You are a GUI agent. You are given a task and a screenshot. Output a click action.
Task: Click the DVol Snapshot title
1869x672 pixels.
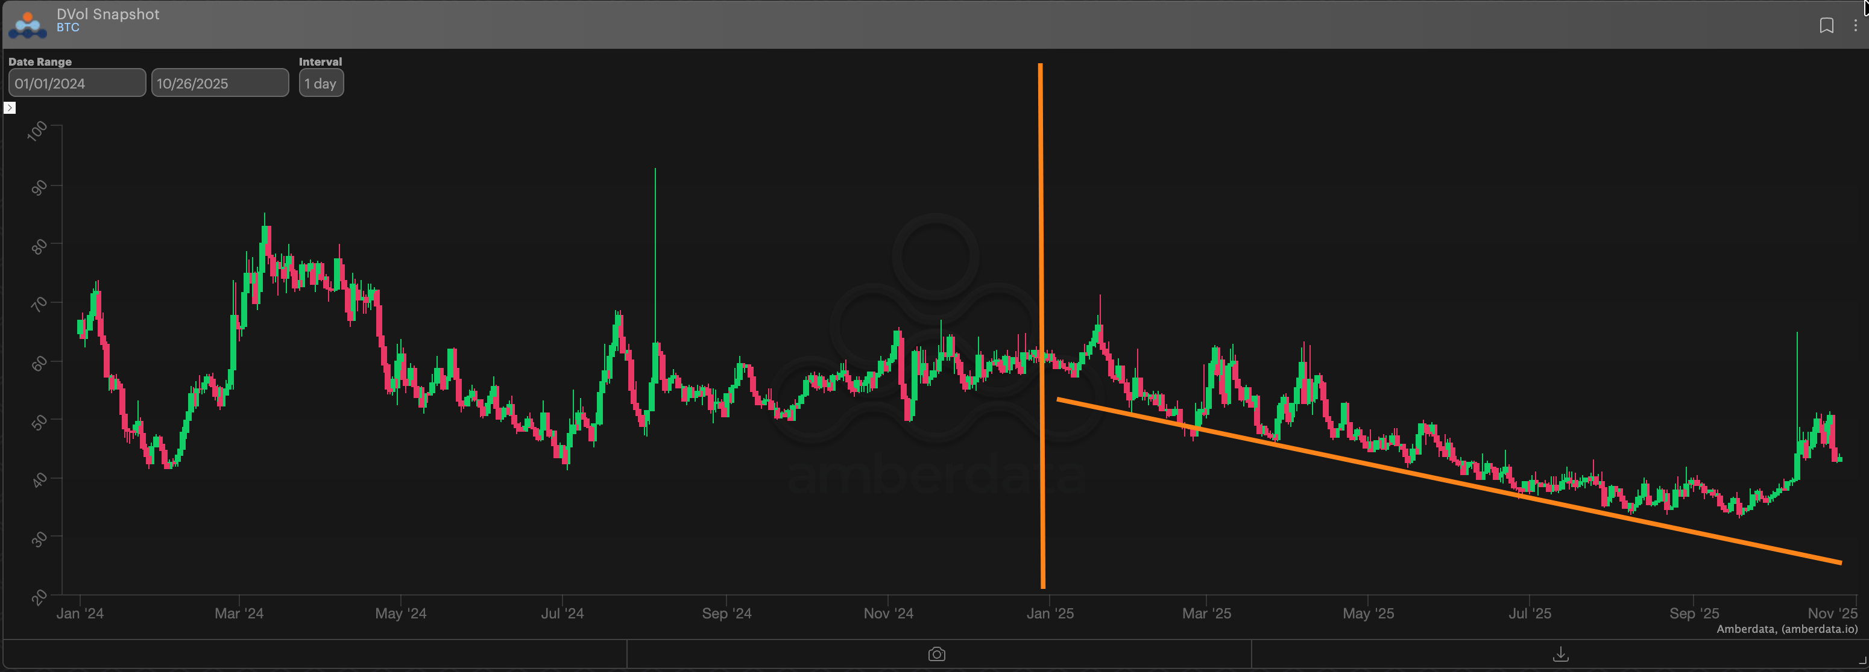tap(107, 14)
